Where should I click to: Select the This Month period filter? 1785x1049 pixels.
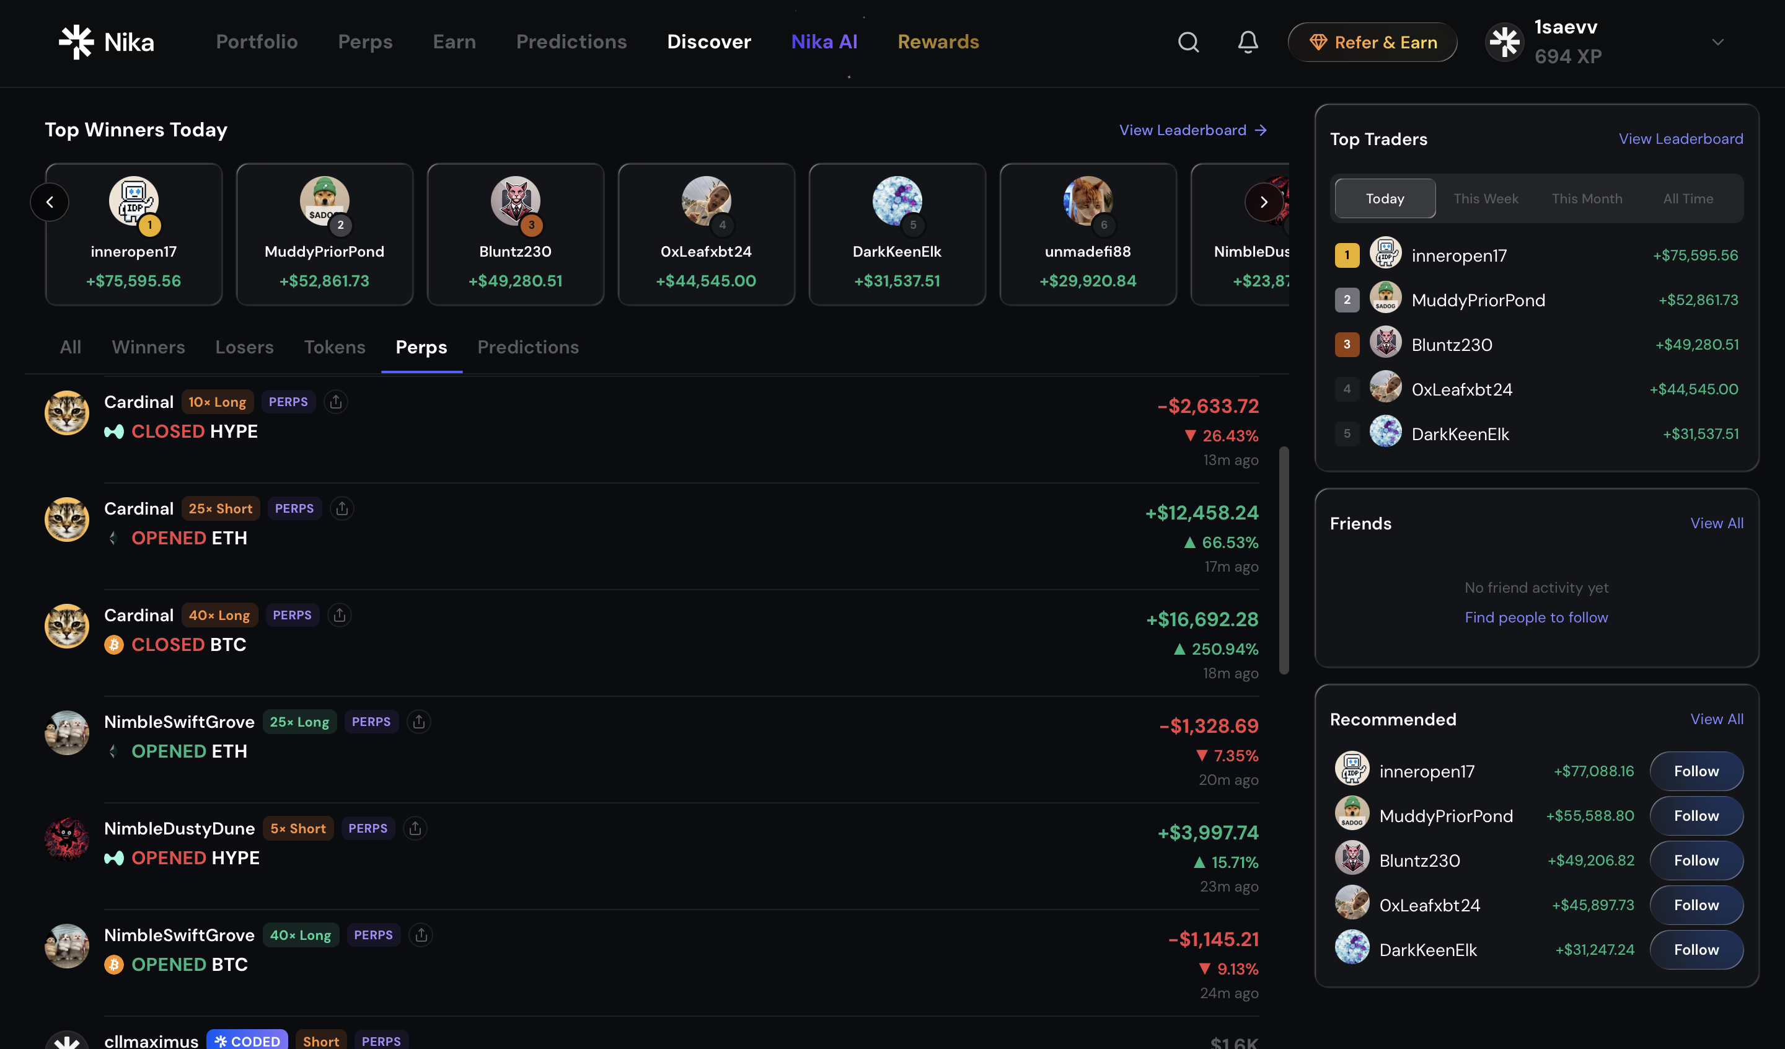pos(1587,198)
